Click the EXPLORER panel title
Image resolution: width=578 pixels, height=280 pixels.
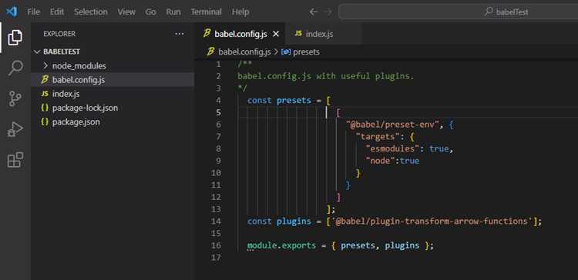(x=59, y=34)
